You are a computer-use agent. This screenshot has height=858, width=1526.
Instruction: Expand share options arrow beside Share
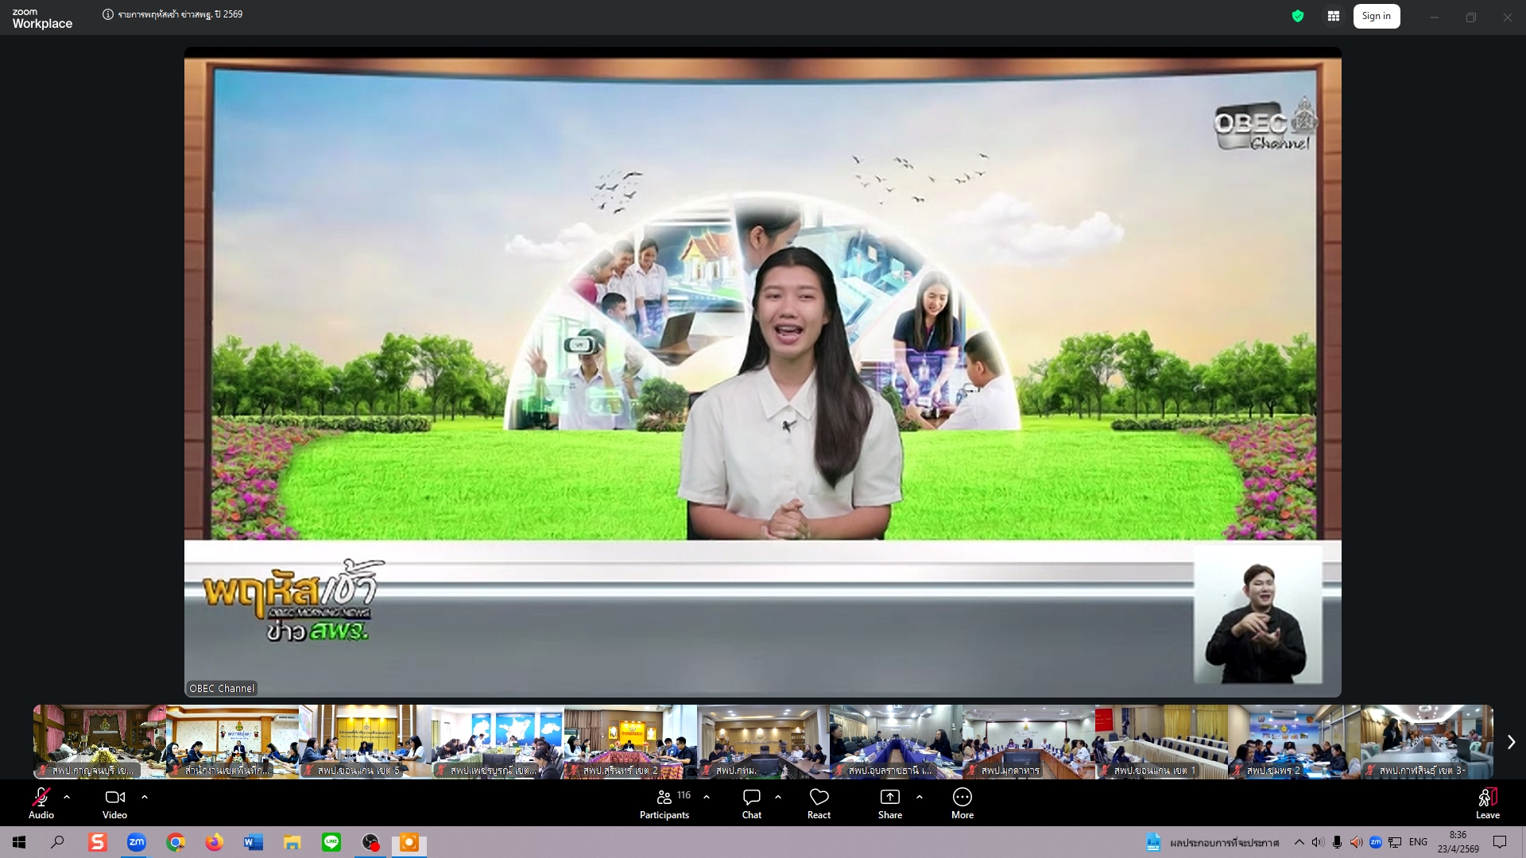[x=920, y=796]
